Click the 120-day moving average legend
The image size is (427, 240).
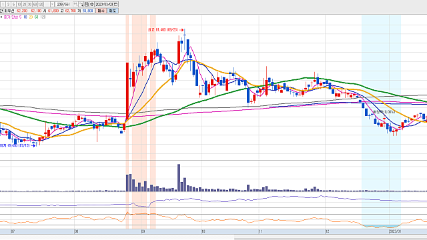pyautogui.click(x=43, y=17)
